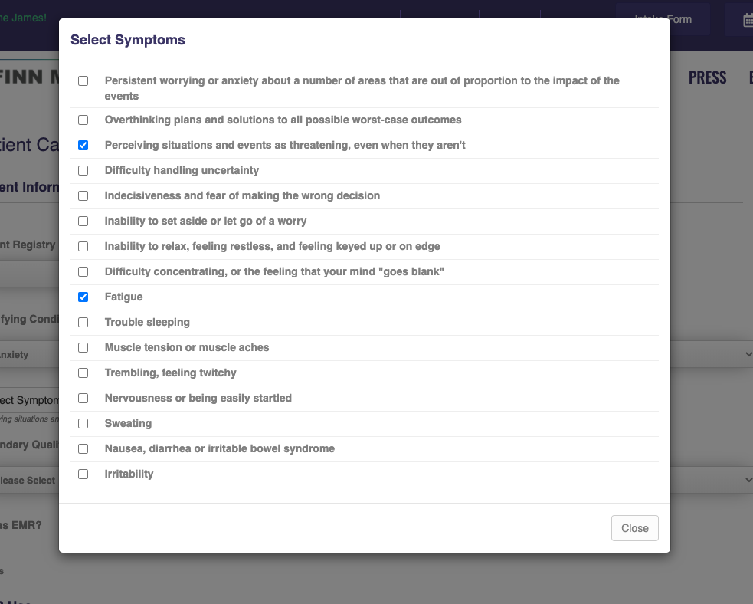The width and height of the screenshot is (753, 604).
Task: Tick Inability to relax, feeling restless checkbox
Action: tap(83, 246)
